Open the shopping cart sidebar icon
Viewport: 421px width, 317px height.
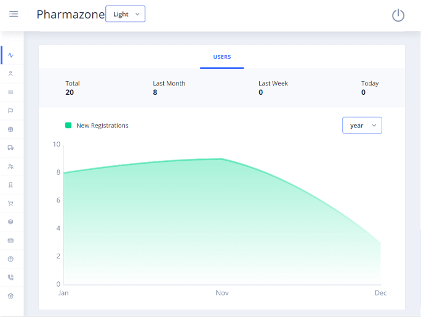coord(11,203)
